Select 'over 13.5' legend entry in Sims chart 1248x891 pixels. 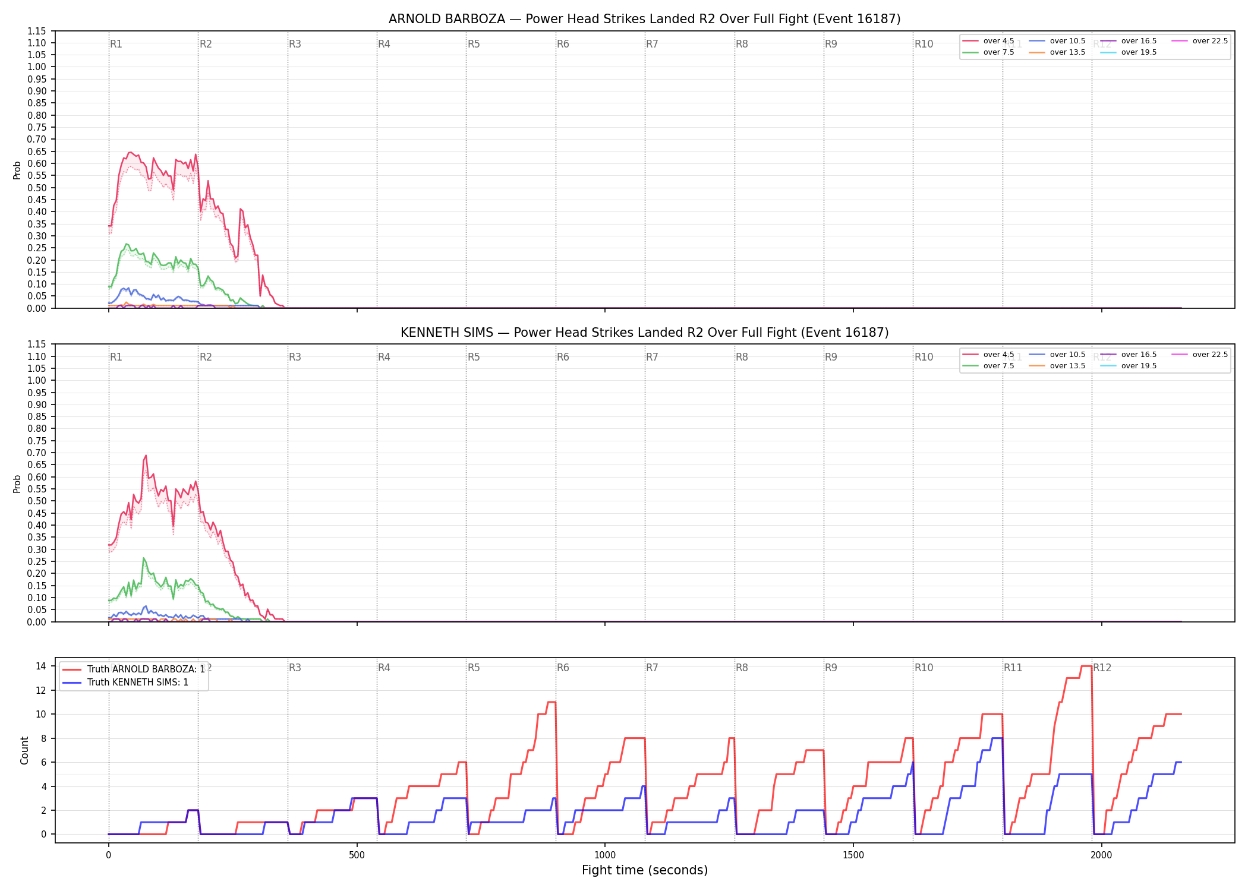point(1057,366)
